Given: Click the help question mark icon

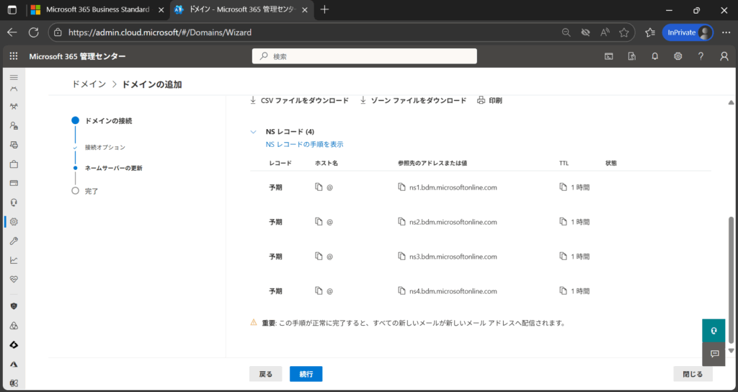Looking at the screenshot, I should [x=701, y=56].
